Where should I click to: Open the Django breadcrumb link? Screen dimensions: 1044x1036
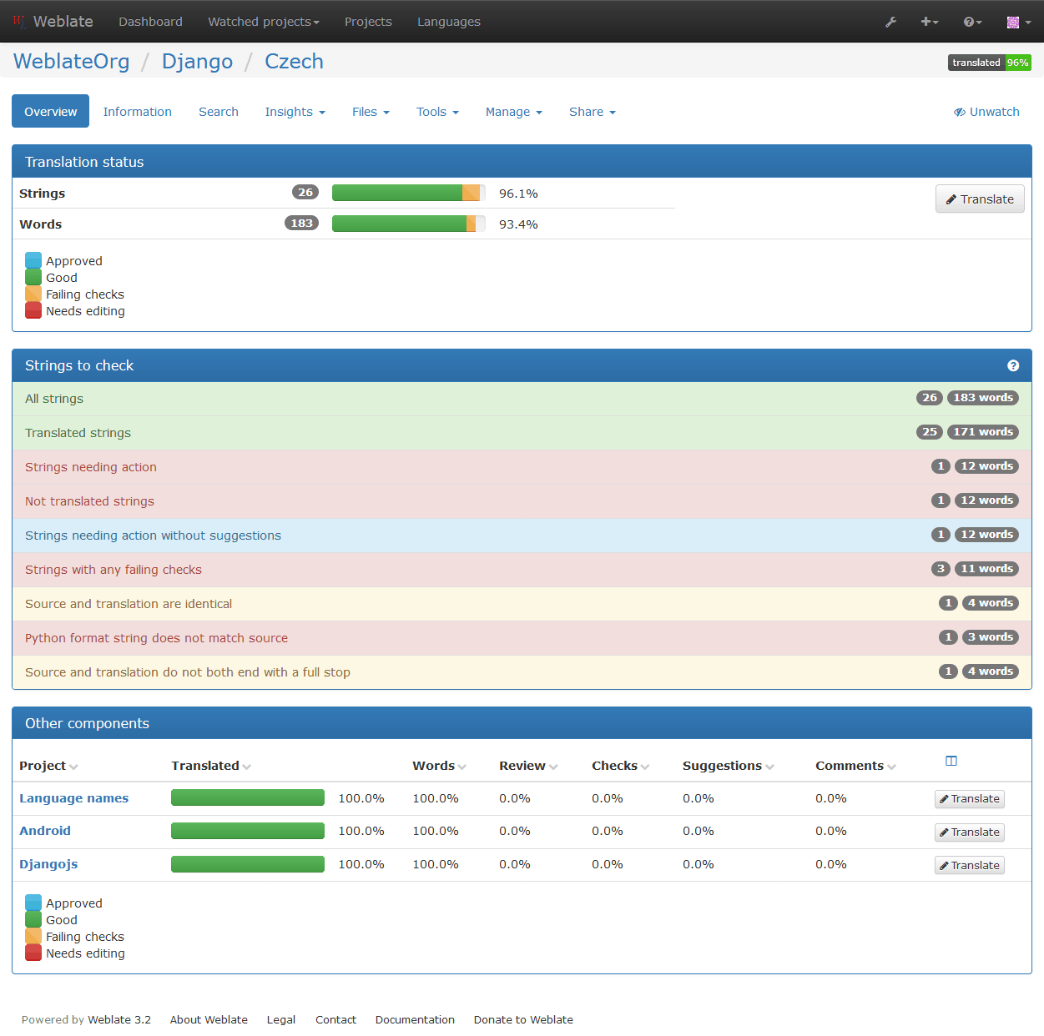[x=197, y=62]
